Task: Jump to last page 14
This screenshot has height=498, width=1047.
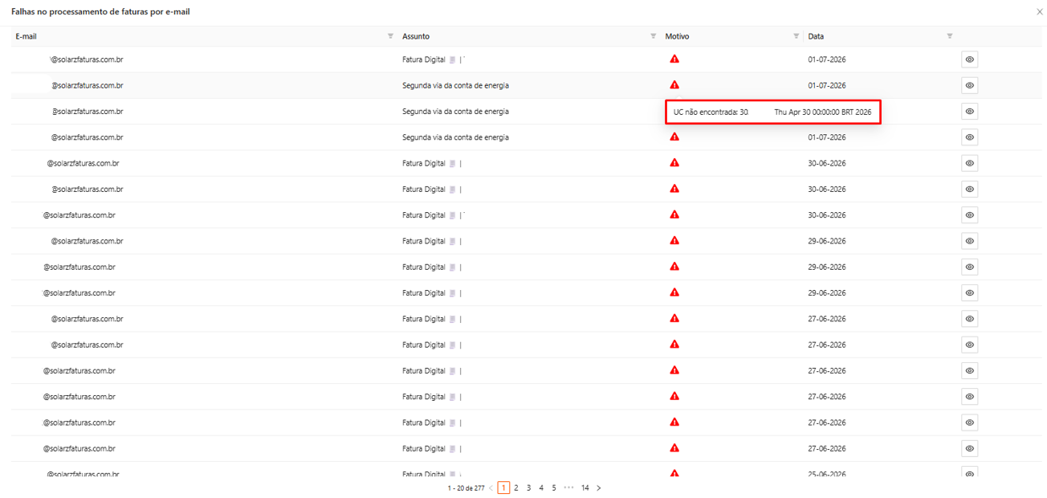Action: point(585,488)
